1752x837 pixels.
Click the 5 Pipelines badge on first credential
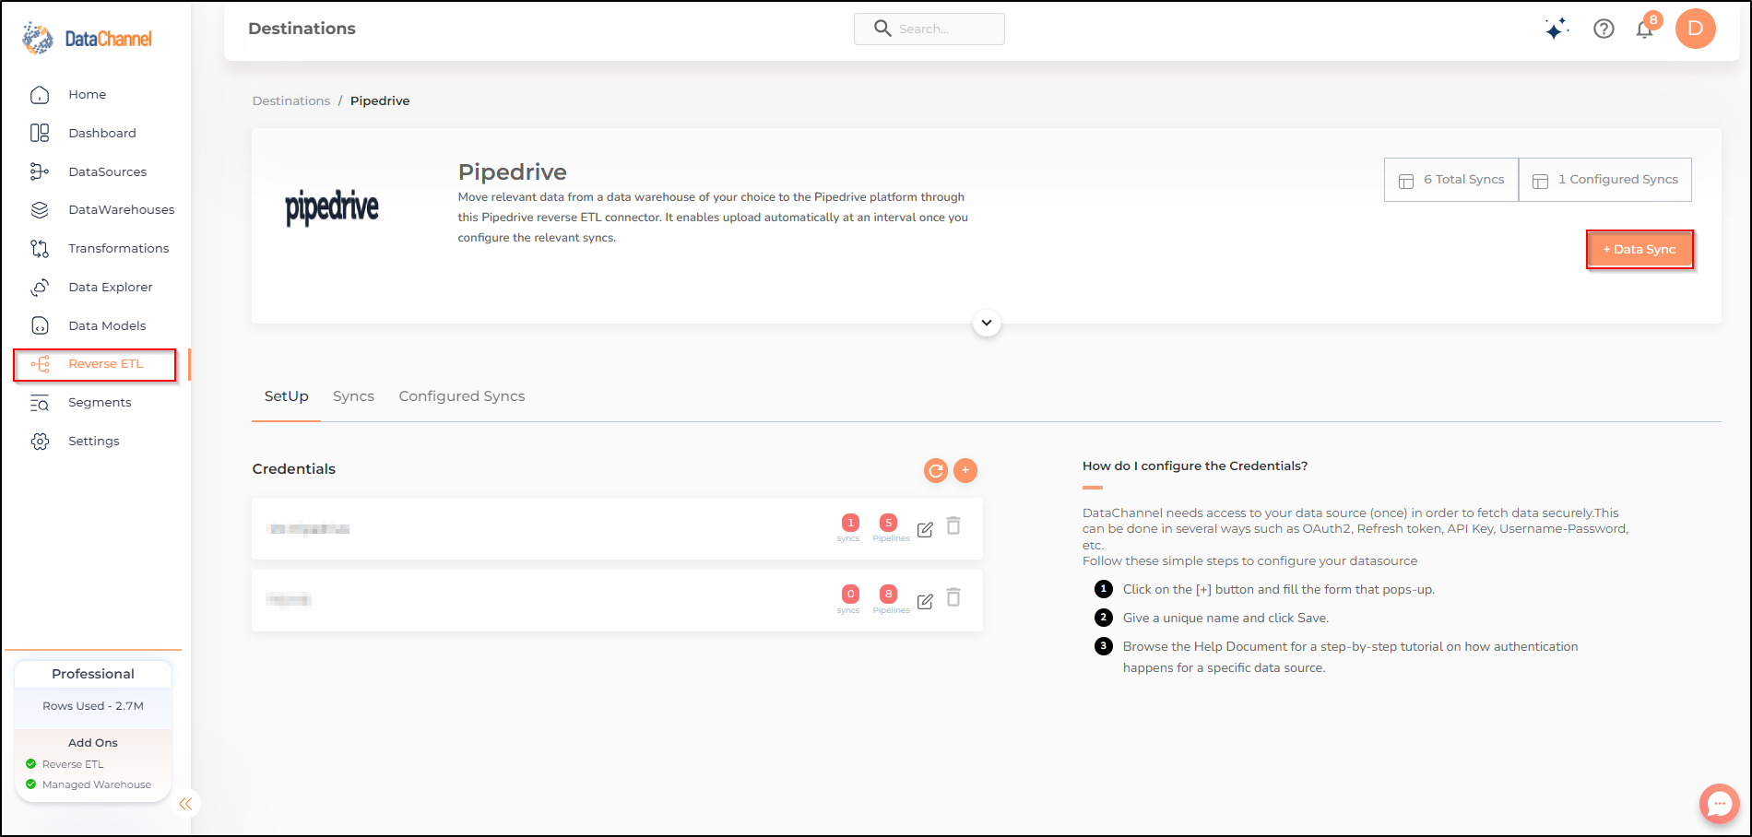[x=888, y=523]
